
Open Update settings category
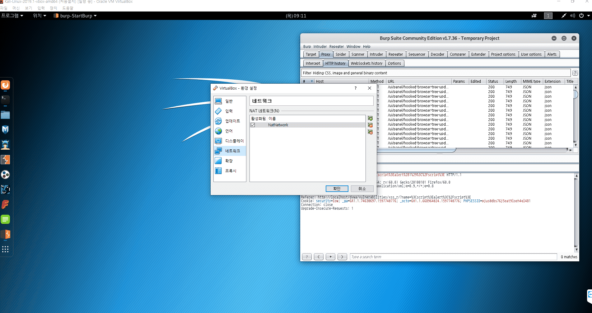pos(230,121)
